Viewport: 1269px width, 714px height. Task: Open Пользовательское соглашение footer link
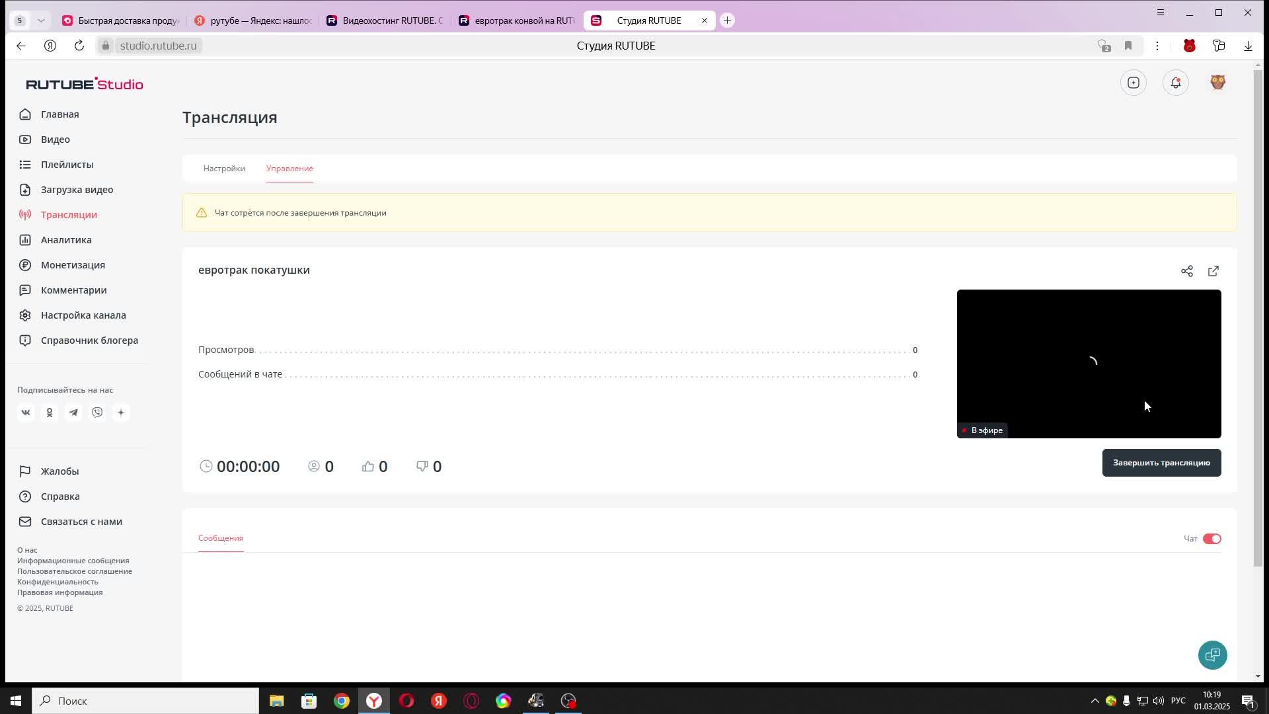tap(75, 571)
